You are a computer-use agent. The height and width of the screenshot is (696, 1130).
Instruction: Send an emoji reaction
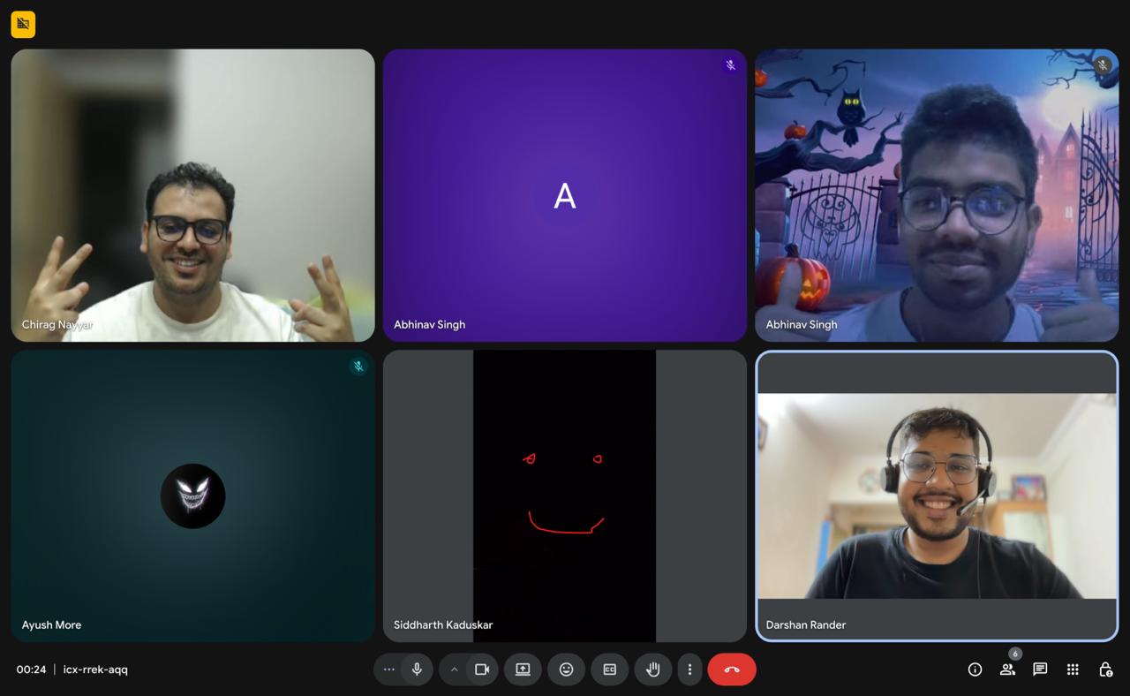point(566,669)
